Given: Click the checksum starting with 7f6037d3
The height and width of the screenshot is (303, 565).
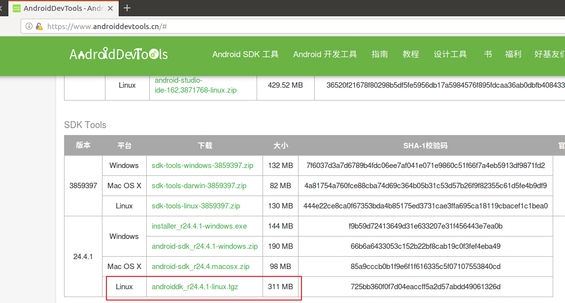Looking at the screenshot, I should [426, 166].
